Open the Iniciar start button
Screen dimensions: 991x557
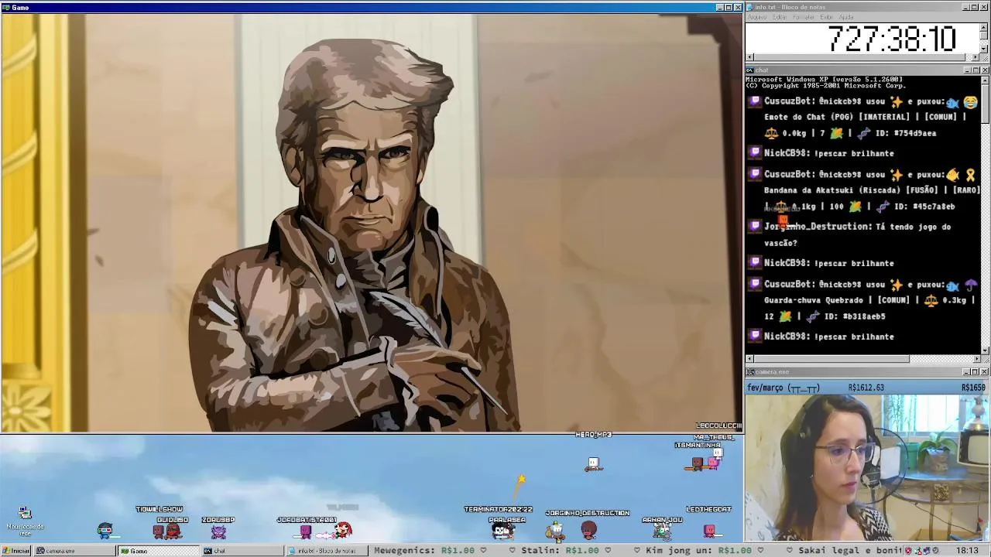15,551
